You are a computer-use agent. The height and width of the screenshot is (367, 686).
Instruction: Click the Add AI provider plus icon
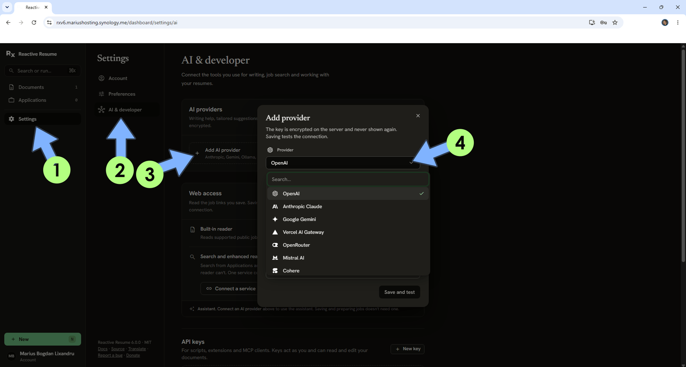click(197, 153)
